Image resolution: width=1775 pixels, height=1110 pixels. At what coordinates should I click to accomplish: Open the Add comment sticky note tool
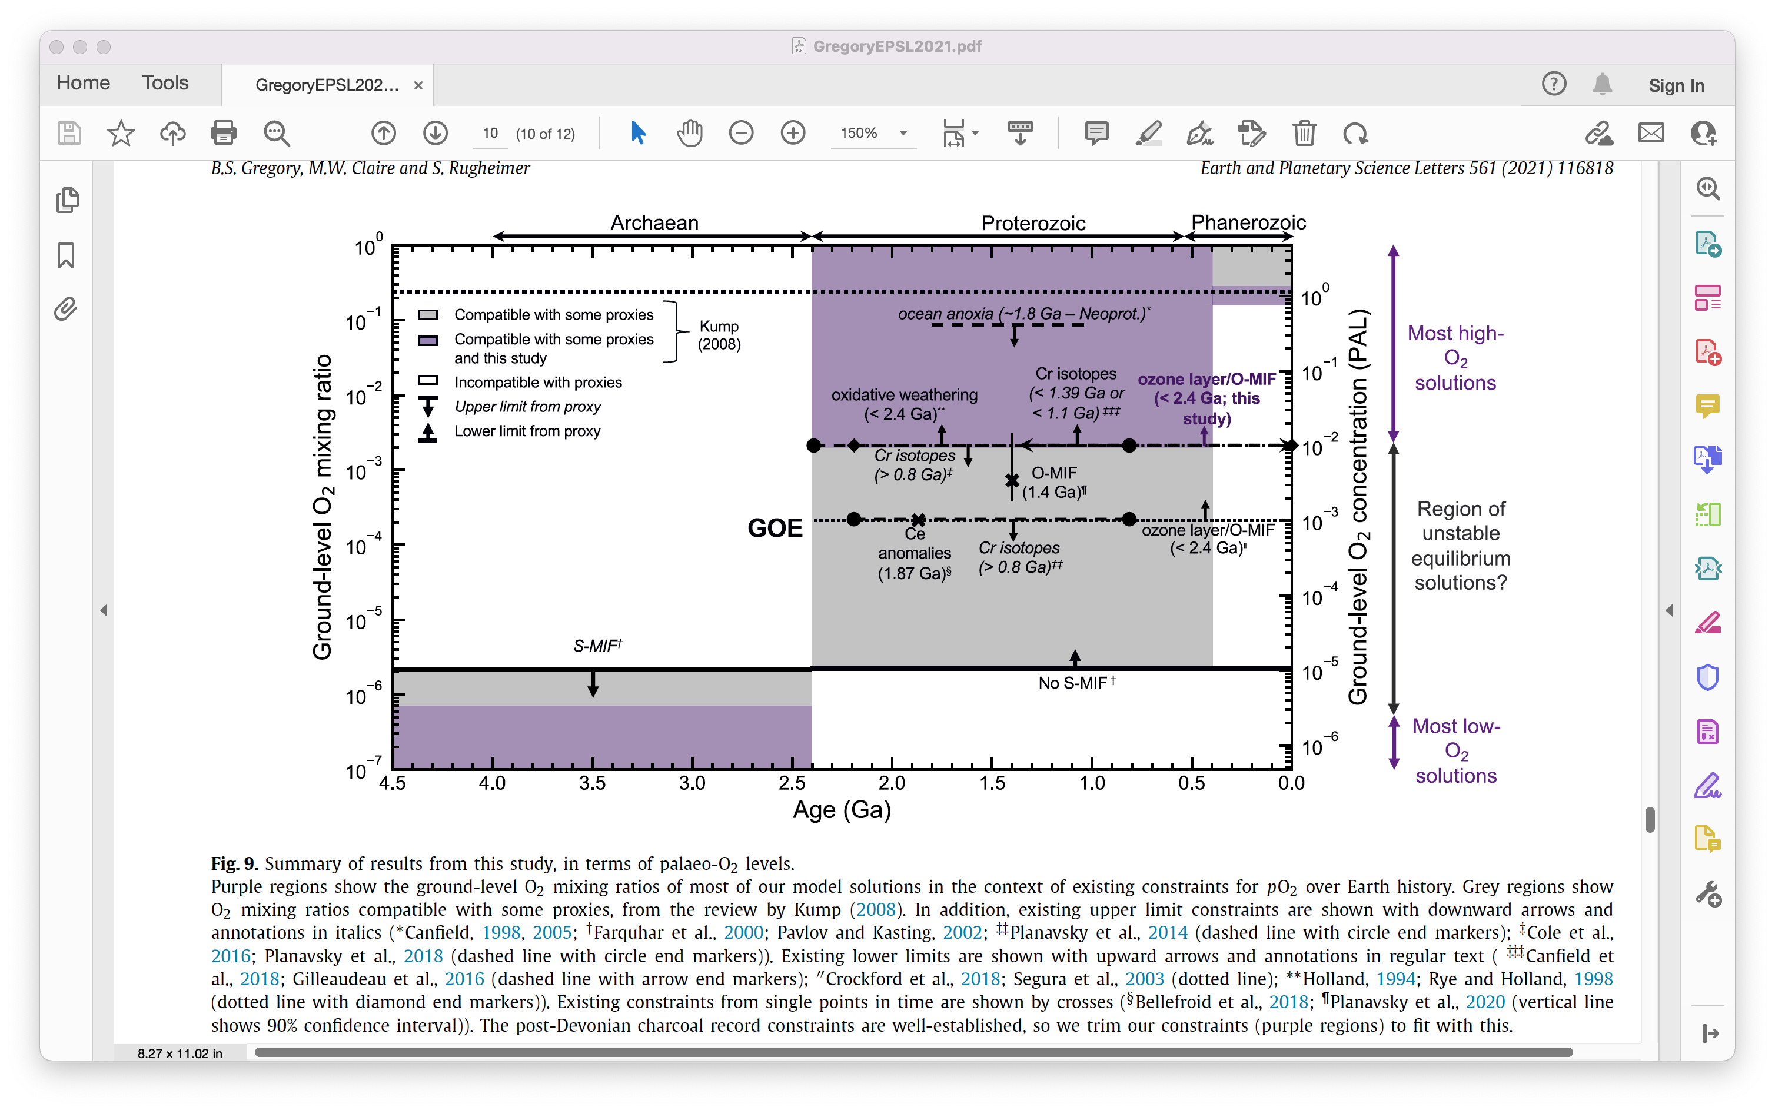1096,133
